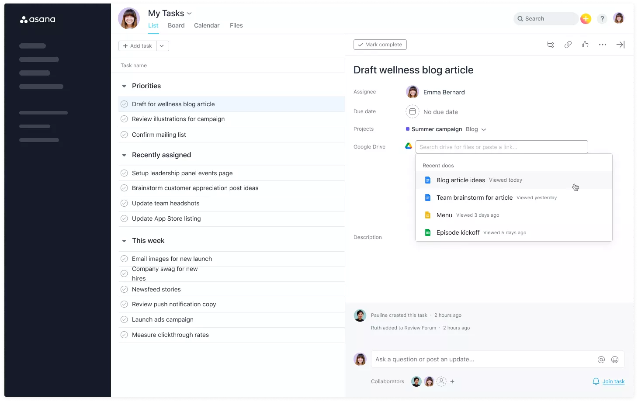Expand the Blog section dropdown in Projects
Viewport: 638px width, 402px height.
click(484, 129)
